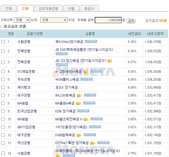Viewport: 169px width, 157px height.
Task: Click 인터넷뱅킹 badge on 1석7조통장 row
Action: point(95,127)
